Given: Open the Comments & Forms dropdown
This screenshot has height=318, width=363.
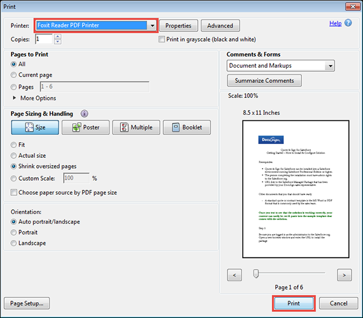Looking at the screenshot, I should coord(330,66).
